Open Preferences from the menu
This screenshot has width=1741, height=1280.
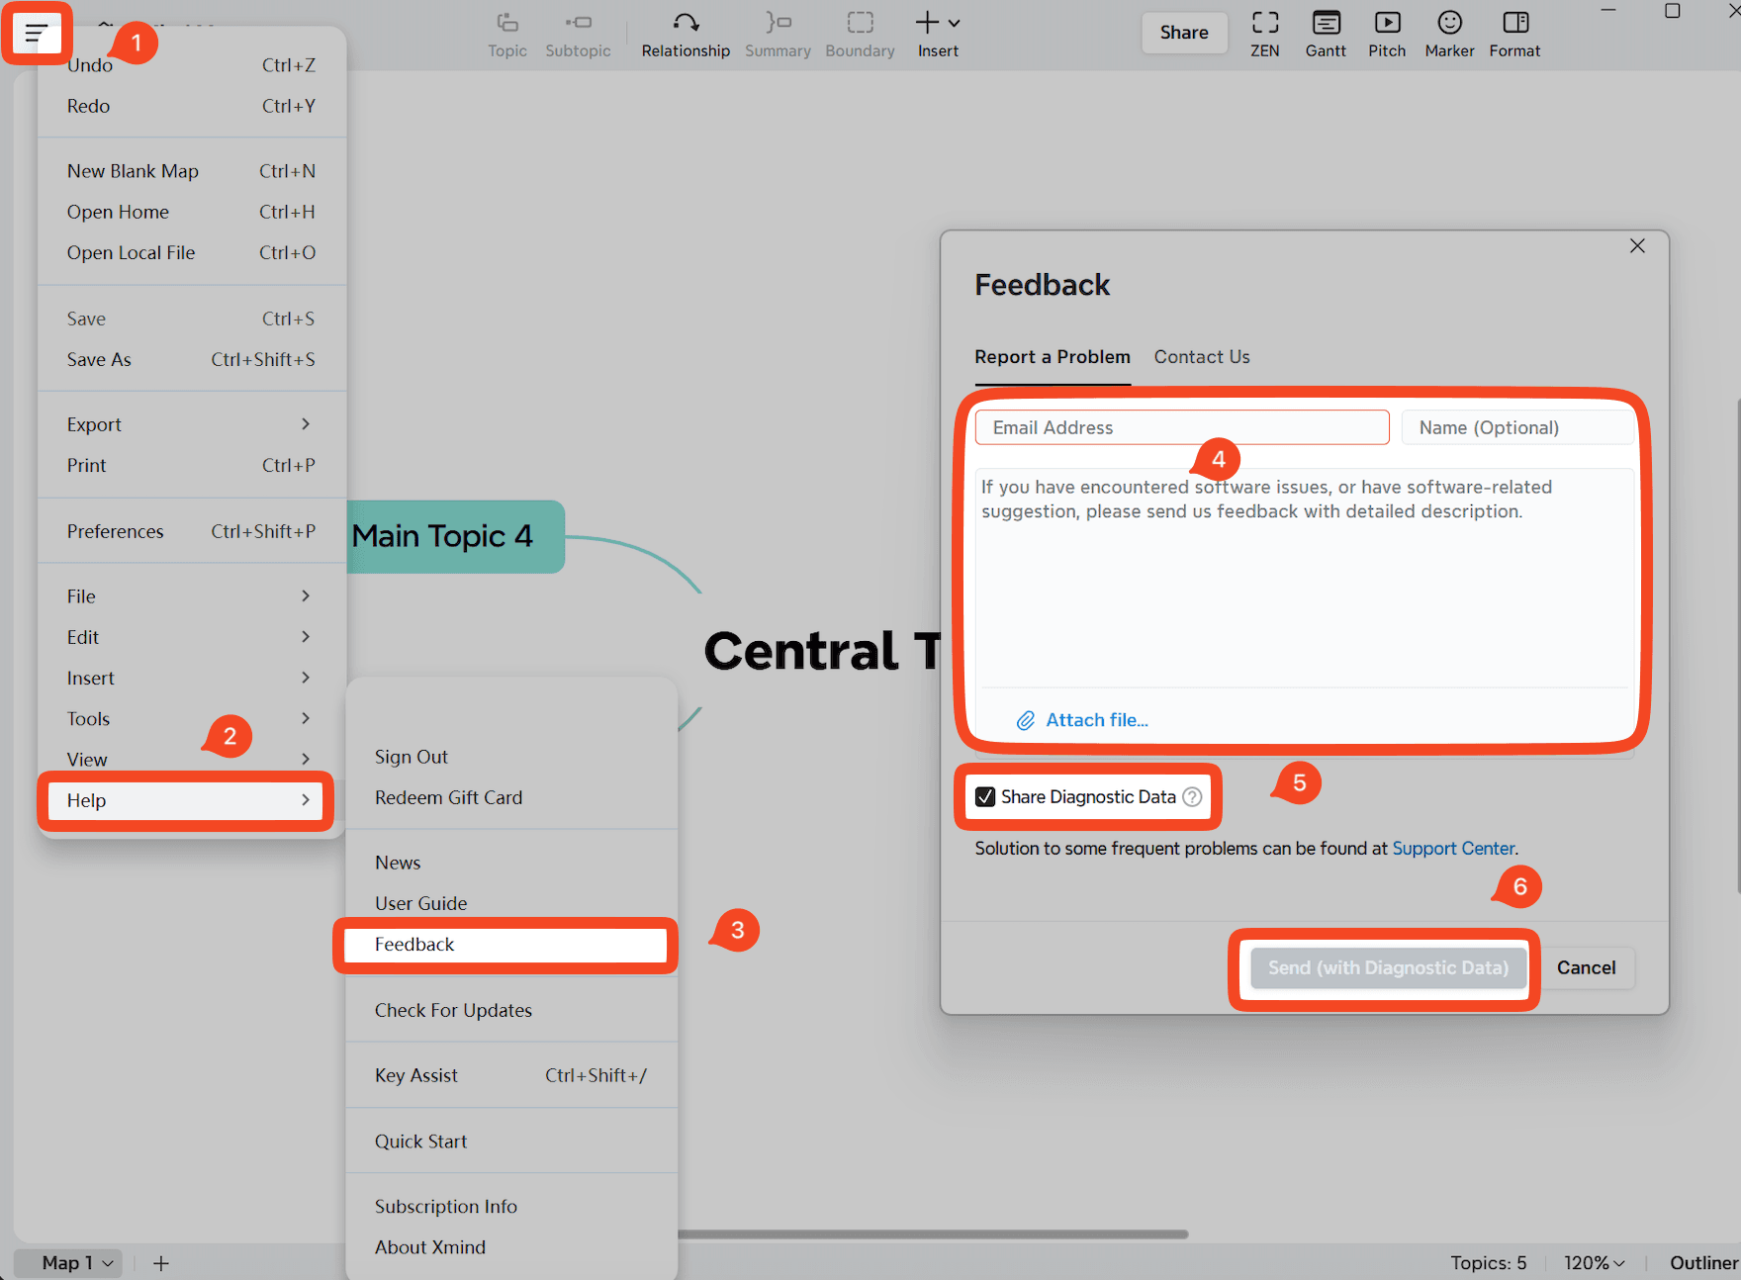pos(191,531)
